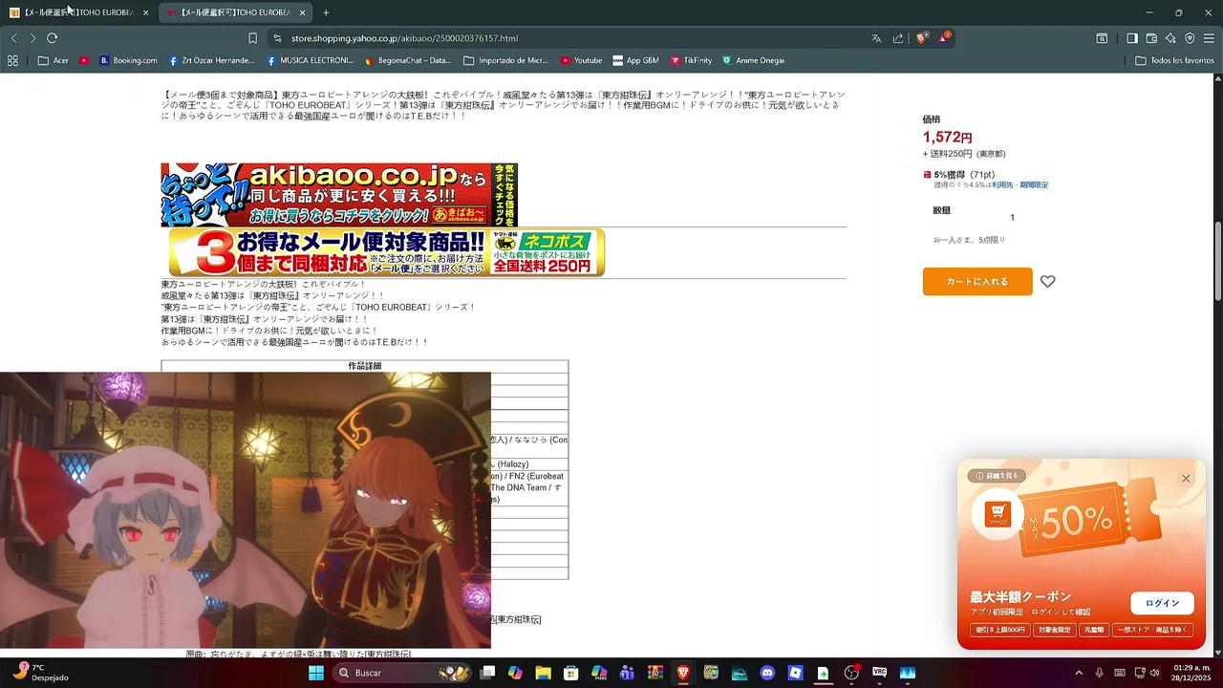The image size is (1223, 688).
Task: Click the メール便 ネコポス shipping banner
Action: [x=387, y=252]
